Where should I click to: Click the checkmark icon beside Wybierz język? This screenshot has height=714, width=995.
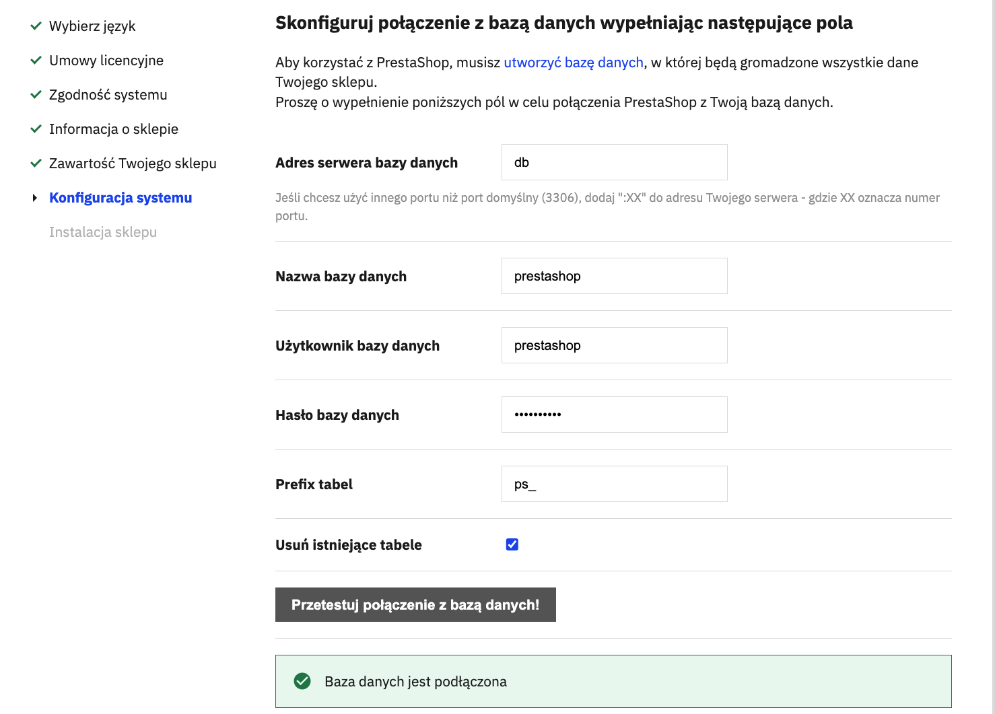[x=36, y=26]
